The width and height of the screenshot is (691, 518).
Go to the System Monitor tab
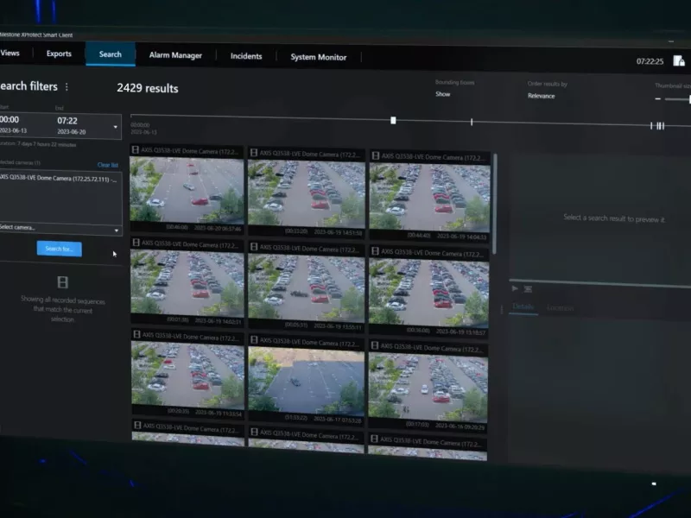point(318,57)
